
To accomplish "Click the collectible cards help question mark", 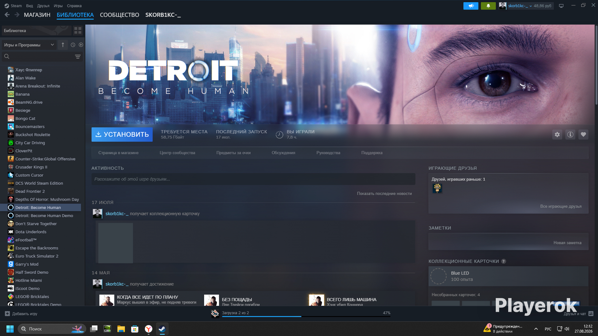I will pyautogui.click(x=503, y=261).
